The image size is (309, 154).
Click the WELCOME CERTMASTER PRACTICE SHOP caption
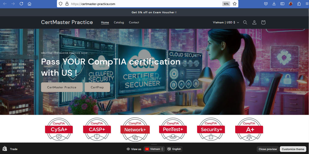click(x=64, y=53)
